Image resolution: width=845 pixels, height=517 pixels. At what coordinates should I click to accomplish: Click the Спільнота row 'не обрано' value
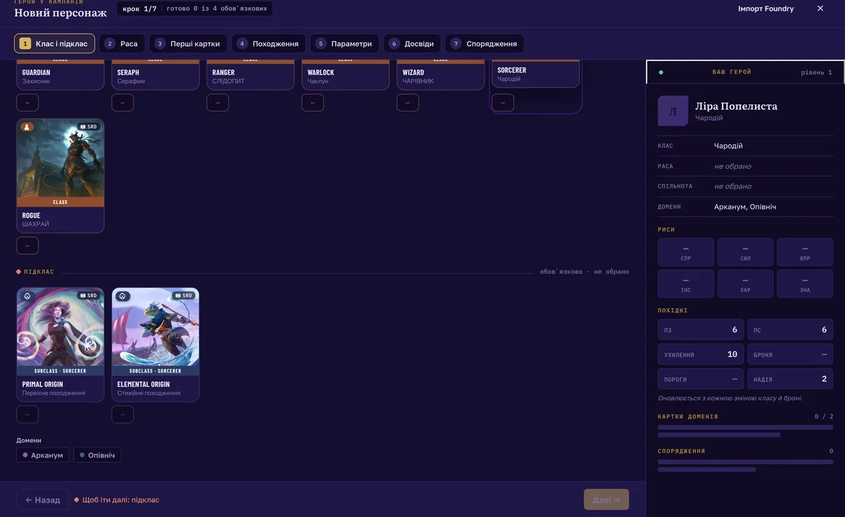point(732,186)
